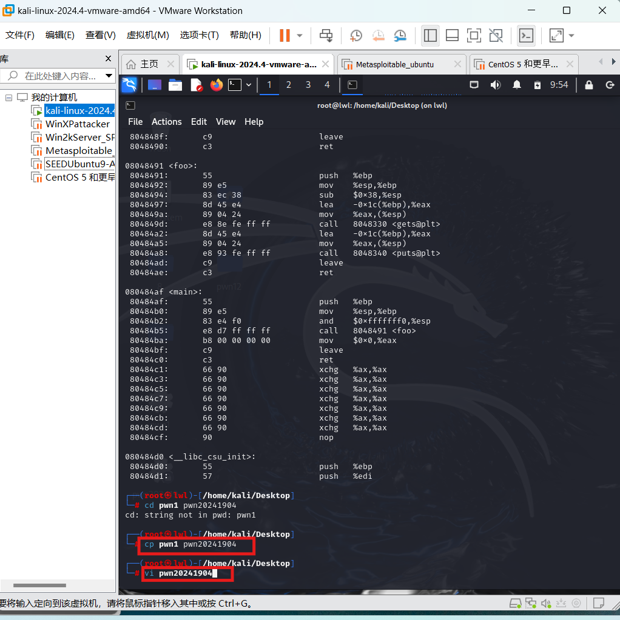The width and height of the screenshot is (620, 620).
Task: Click the Kali log out icon
Action: 610,85
